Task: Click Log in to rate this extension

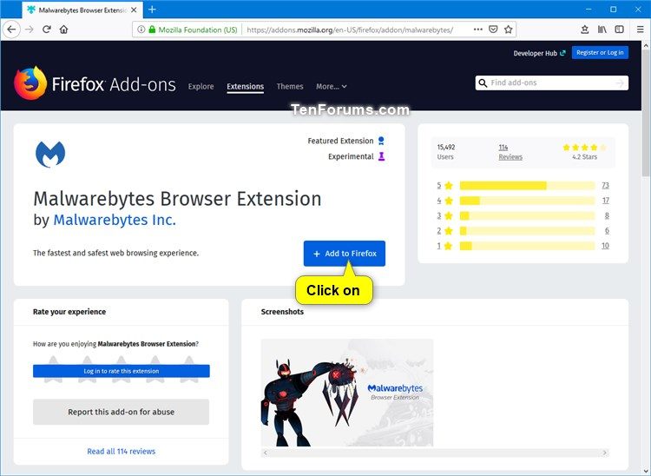Action: point(122,371)
